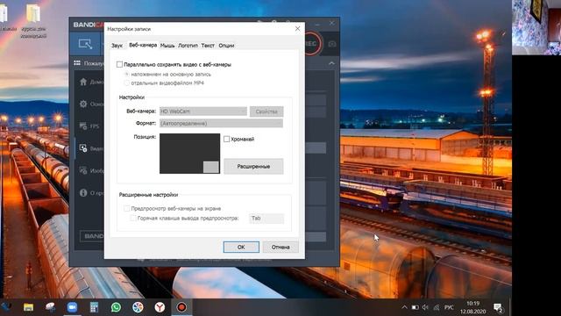Switch to the Текст tab
The image size is (561, 316).
[x=208, y=46]
